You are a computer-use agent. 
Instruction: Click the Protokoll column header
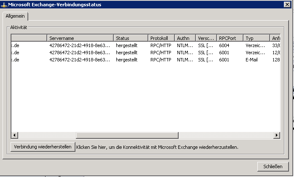coord(161,38)
